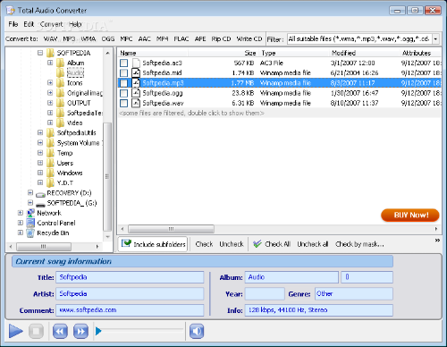Click the Icons folder icon
Image resolution: width=447 pixels, height=347 pixels.
pyautogui.click(x=60, y=82)
